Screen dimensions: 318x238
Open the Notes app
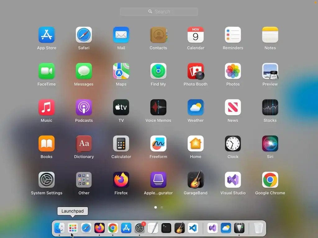[x=270, y=35]
